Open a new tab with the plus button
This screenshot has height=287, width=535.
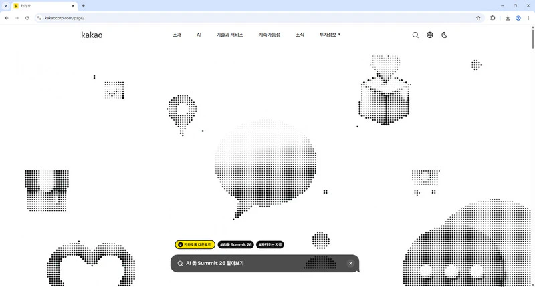pyautogui.click(x=83, y=6)
